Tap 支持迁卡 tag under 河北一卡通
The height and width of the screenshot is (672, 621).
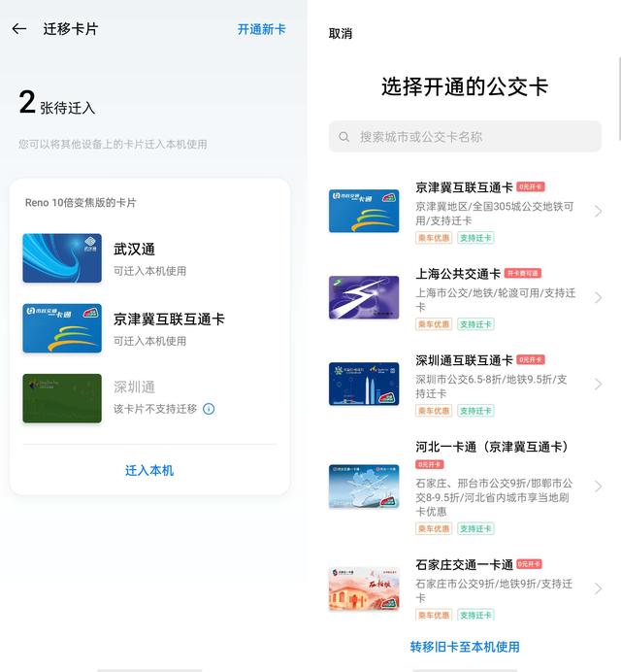475,529
